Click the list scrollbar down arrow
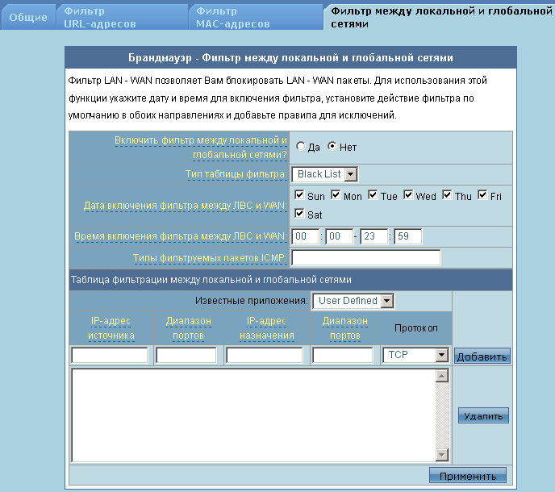The width and height of the screenshot is (555, 492). (442, 454)
